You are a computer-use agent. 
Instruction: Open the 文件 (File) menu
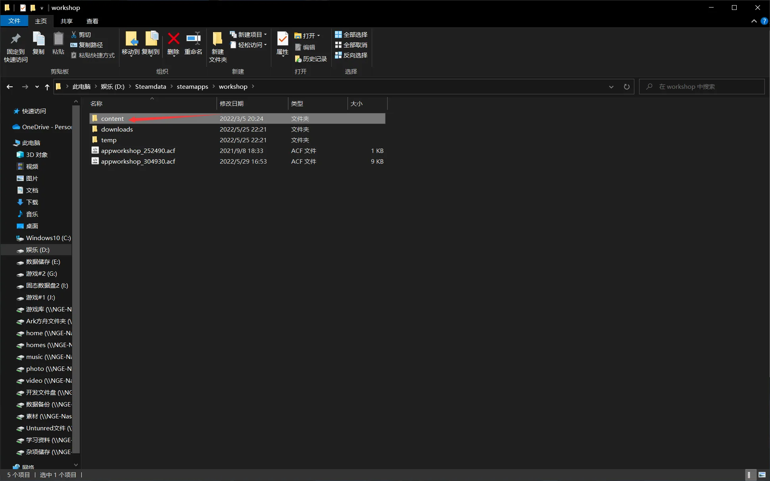pos(14,21)
